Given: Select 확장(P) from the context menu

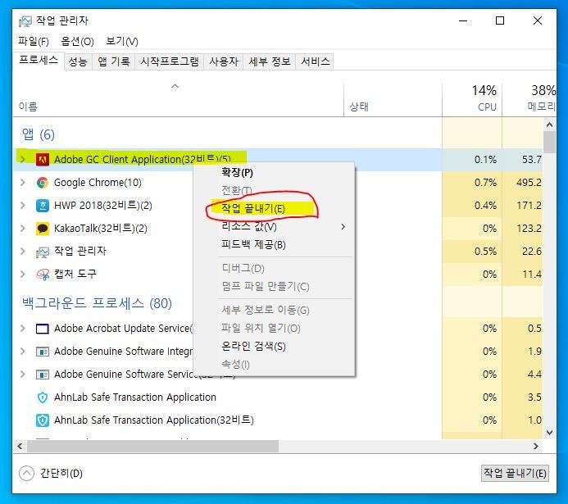Looking at the screenshot, I should point(275,172).
